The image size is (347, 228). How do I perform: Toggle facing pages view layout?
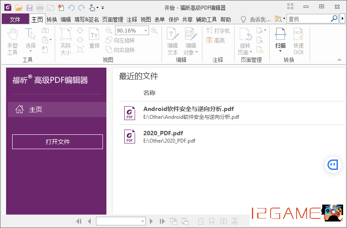tap(224, 221)
